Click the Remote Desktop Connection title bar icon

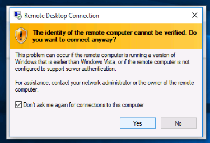18,15
